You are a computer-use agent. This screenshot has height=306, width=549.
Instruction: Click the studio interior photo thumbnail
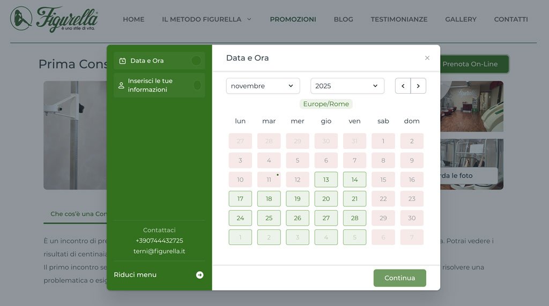[472, 107]
